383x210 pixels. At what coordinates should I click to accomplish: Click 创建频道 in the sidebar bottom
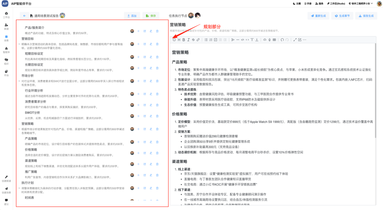point(6,179)
